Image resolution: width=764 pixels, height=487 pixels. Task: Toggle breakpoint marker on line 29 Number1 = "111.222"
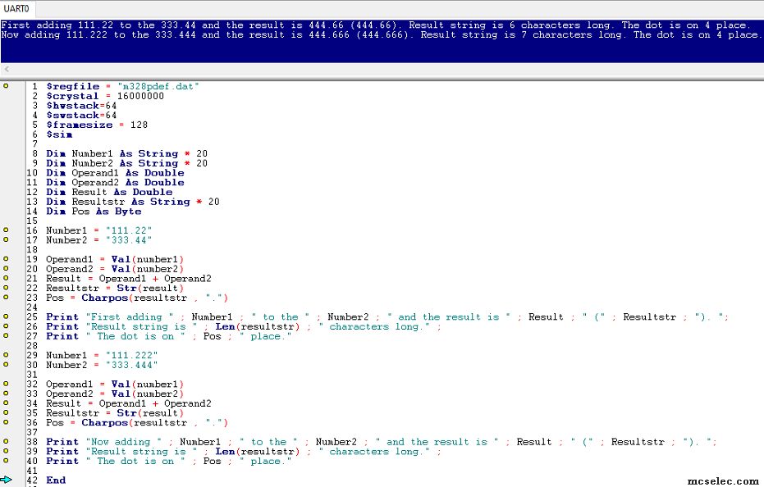(7, 355)
